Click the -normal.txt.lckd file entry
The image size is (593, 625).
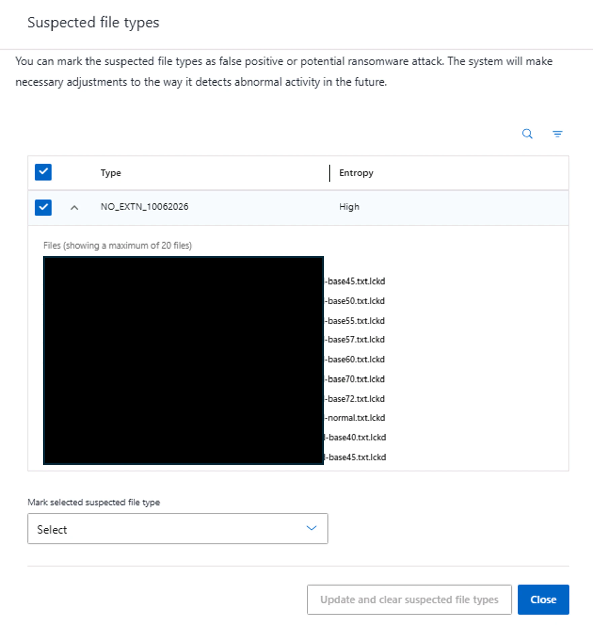pos(355,418)
